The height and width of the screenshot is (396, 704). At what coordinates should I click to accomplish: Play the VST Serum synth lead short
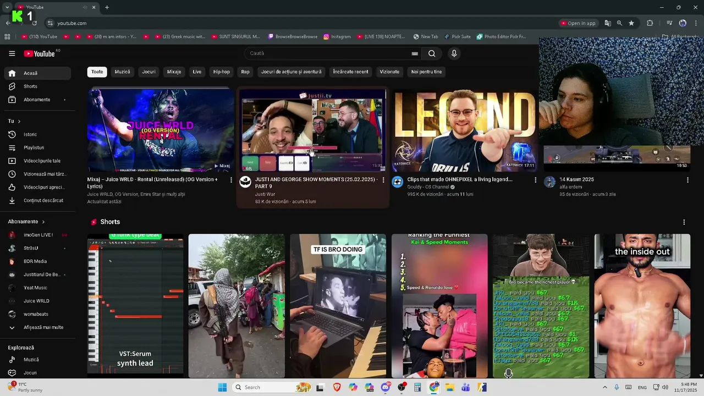[135, 306]
